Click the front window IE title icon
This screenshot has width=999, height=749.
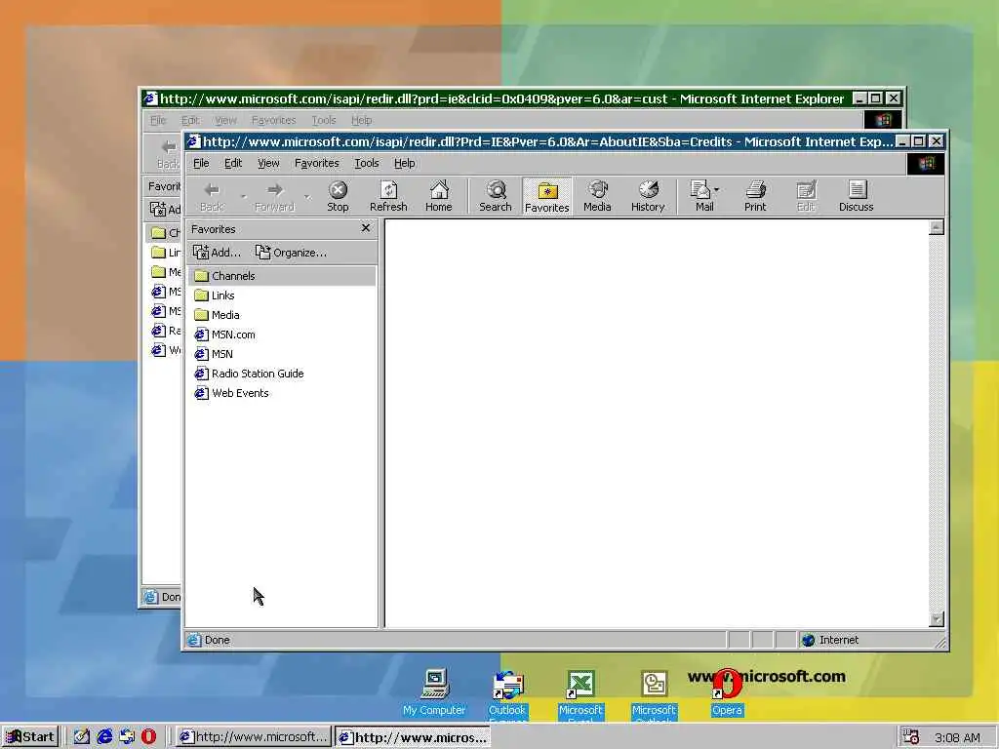[194, 141]
